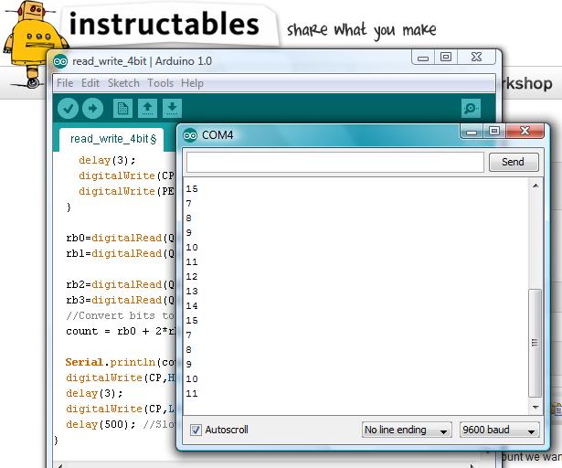This screenshot has height=468, width=562.
Task: Click the "share what you make" tagline
Action: (x=362, y=30)
